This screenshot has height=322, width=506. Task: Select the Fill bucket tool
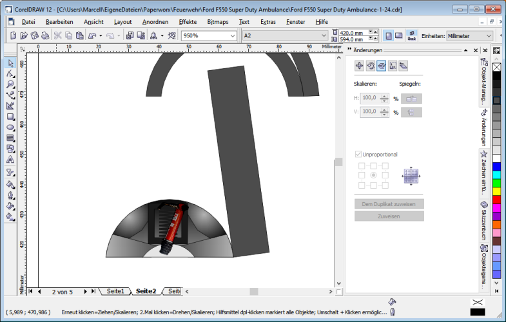pos(10,206)
